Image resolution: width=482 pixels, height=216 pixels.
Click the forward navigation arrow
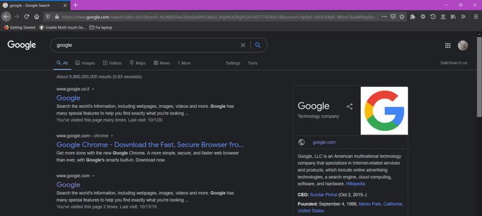pos(17,17)
